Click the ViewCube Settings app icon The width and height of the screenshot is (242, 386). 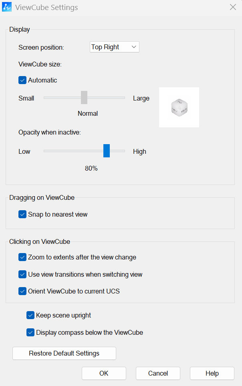tap(7, 7)
